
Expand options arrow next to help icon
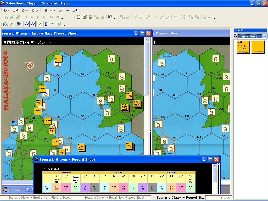click(x=115, y=19)
